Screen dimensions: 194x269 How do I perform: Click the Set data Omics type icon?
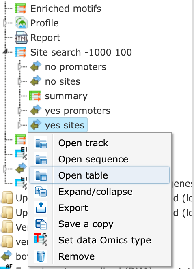point(41,240)
